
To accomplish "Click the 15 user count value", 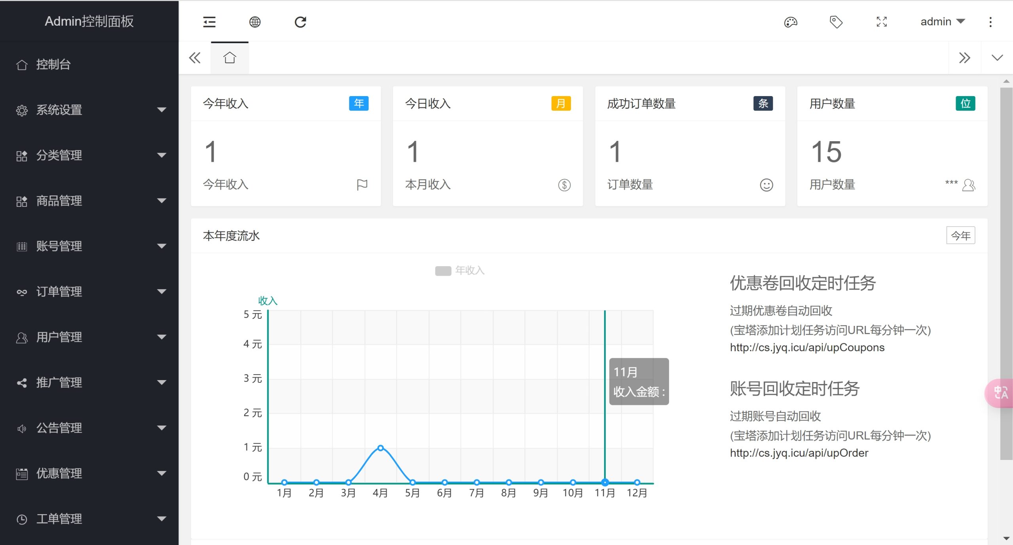I will [826, 152].
